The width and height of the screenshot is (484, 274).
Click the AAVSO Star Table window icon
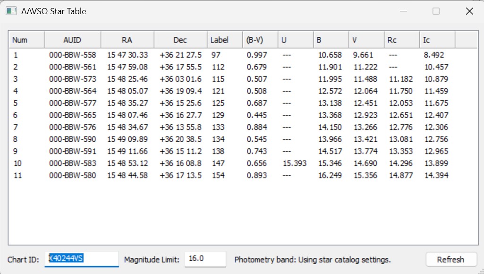[11, 11]
